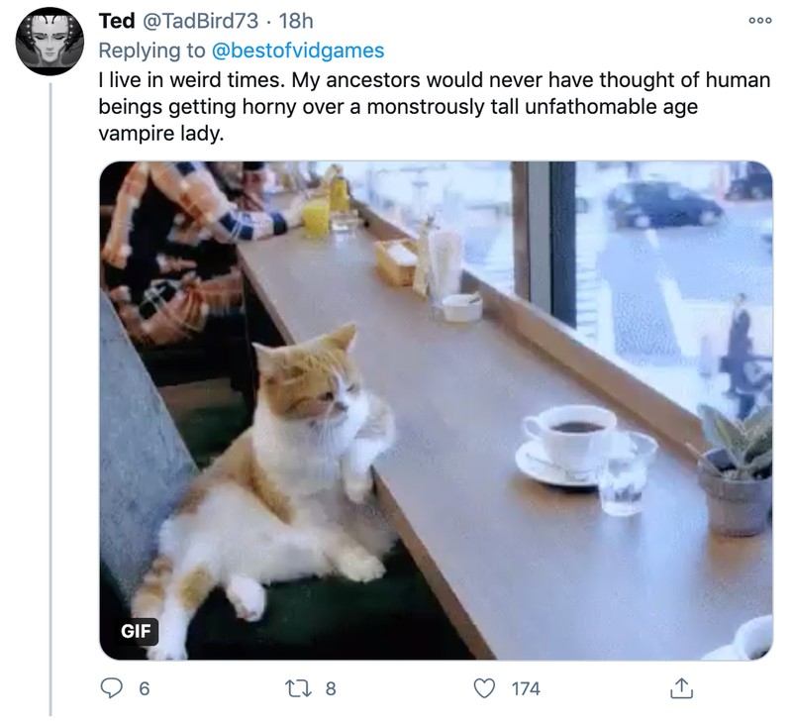792x726 pixels.
Task: Click the like count 174
Action: (x=526, y=688)
